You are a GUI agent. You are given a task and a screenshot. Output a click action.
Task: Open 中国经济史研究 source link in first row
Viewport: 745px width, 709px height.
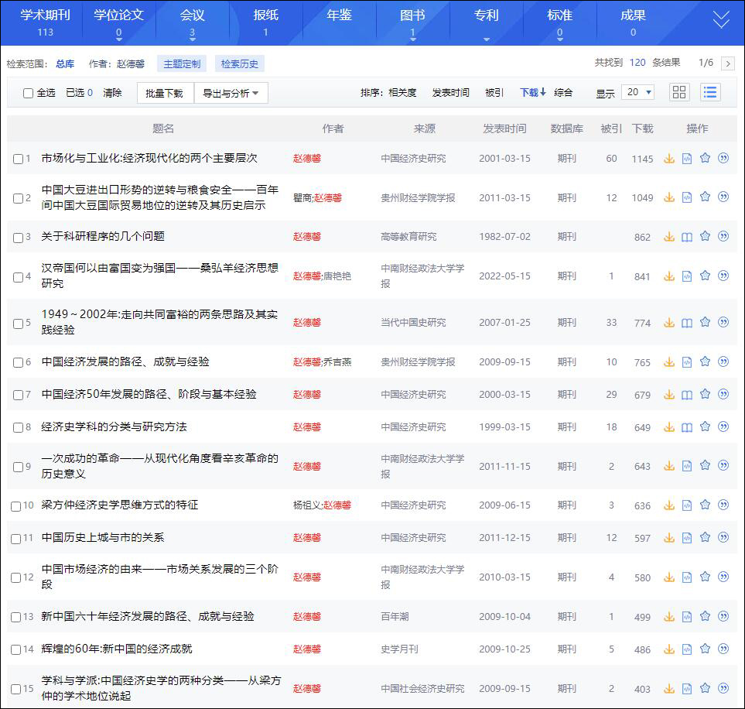pos(413,159)
